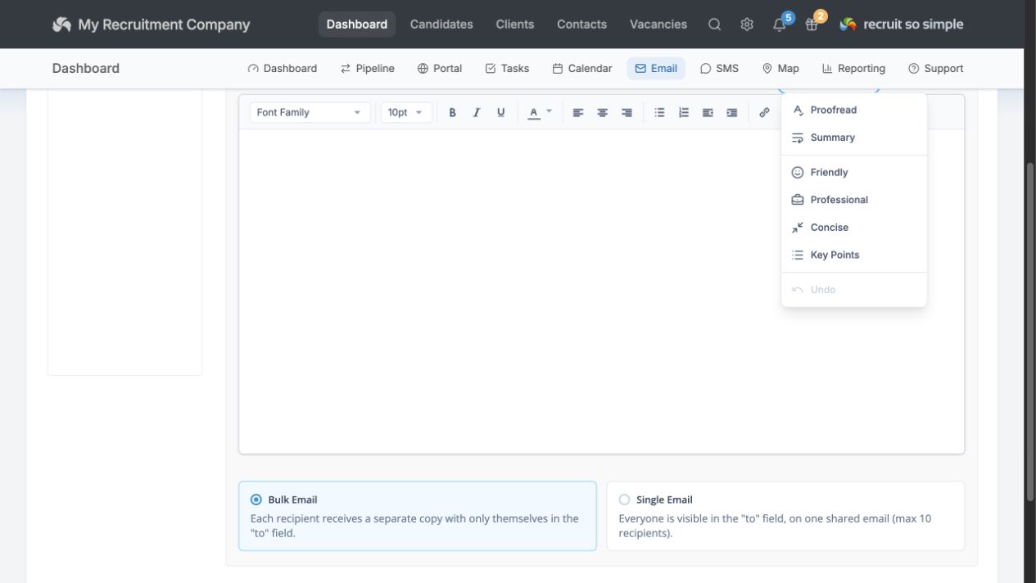This screenshot has width=1036, height=583.
Task: Click the My Recruitment Company logo
Action: [151, 25]
